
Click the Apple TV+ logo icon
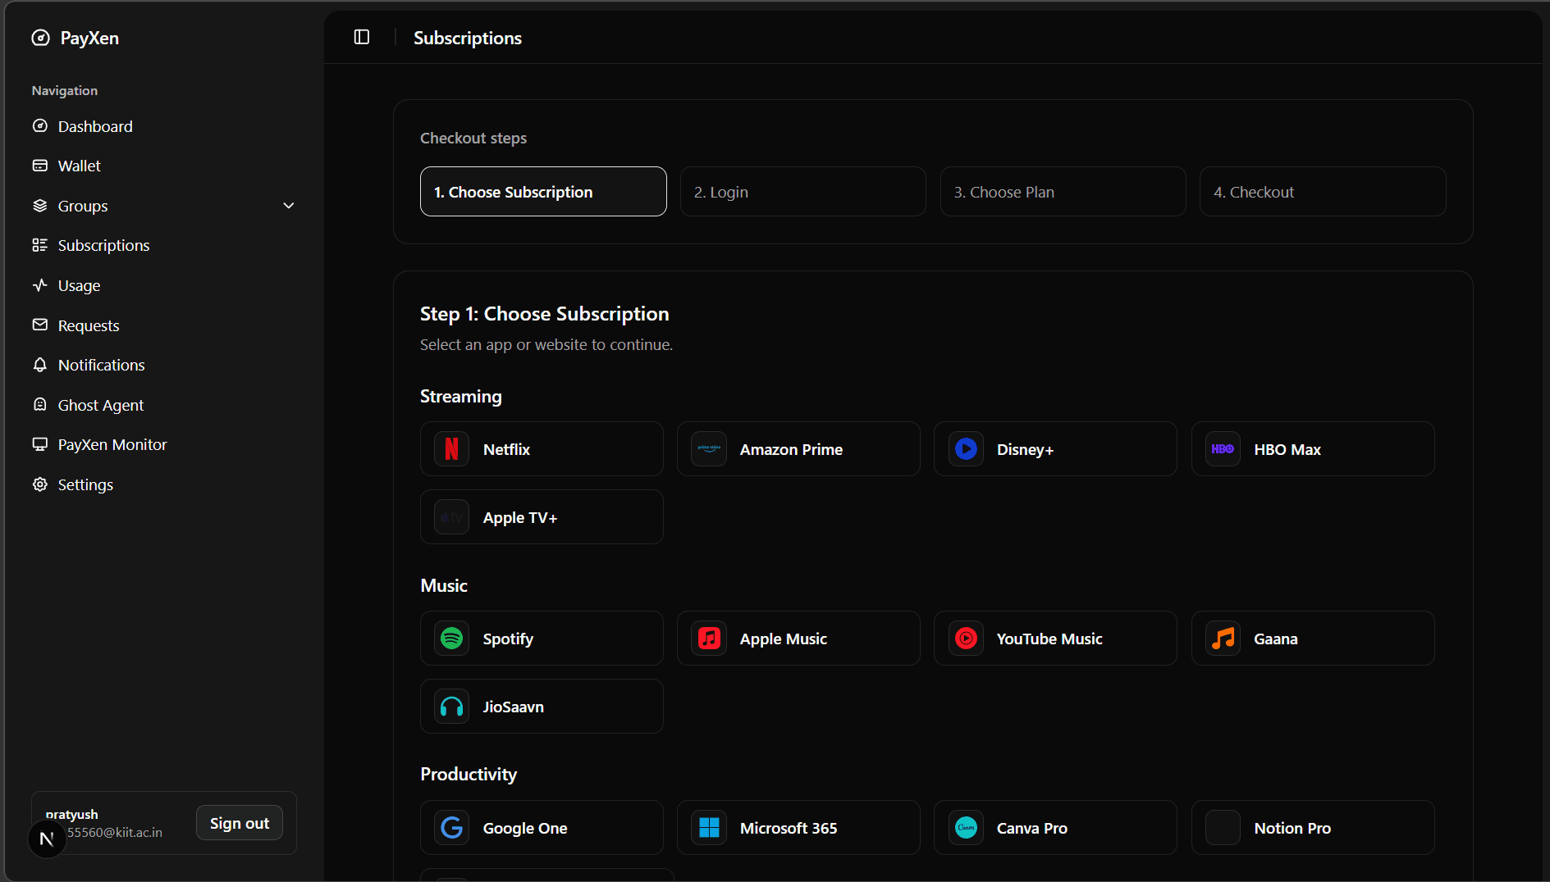[451, 517]
